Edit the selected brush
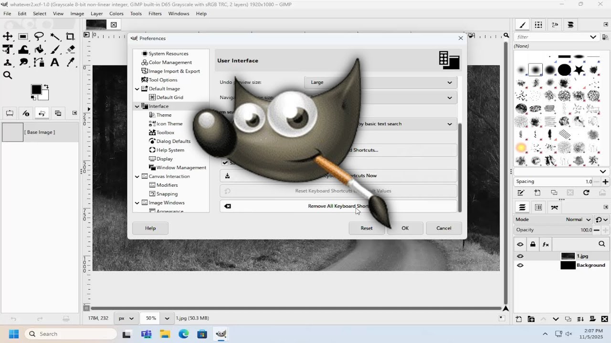 (x=521, y=192)
